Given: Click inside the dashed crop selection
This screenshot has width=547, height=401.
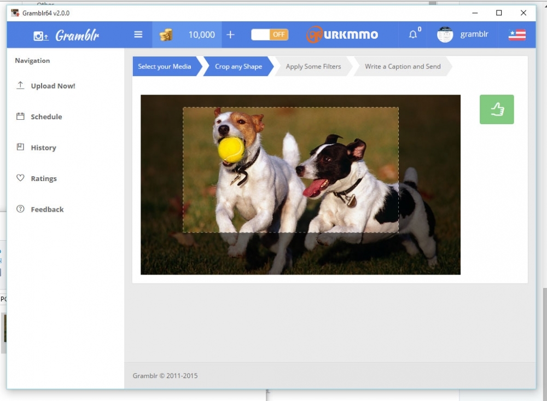Looking at the screenshot, I should coord(290,170).
